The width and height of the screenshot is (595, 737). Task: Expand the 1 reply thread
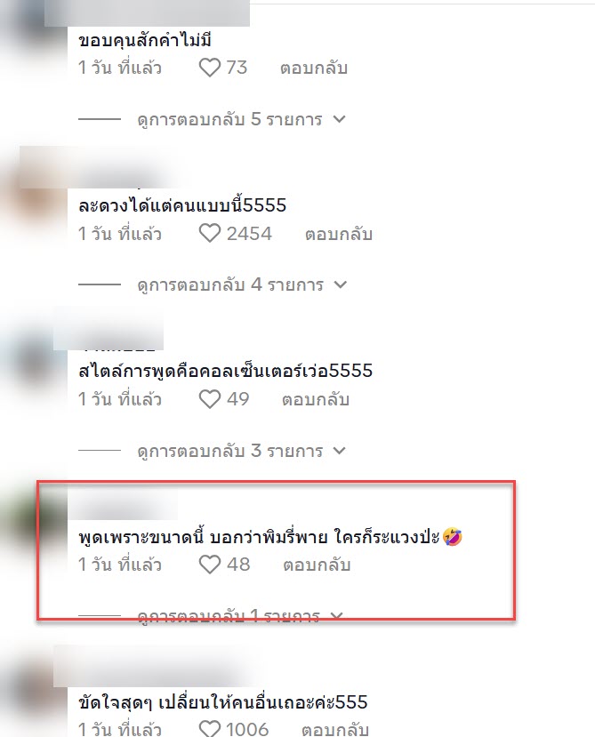pos(240,616)
